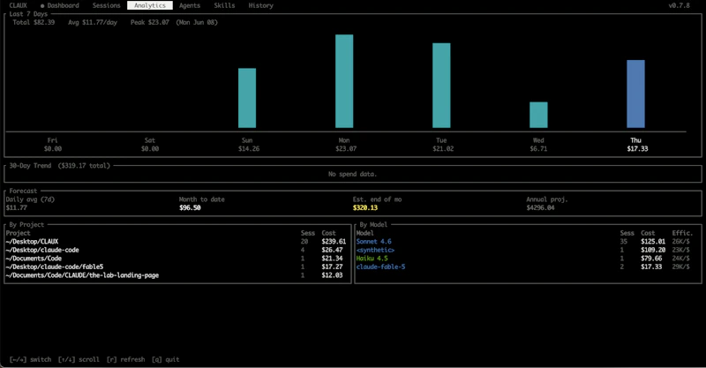The width and height of the screenshot is (706, 368).
Task: Click the Avg $11.77/day summary
Action: coord(93,22)
